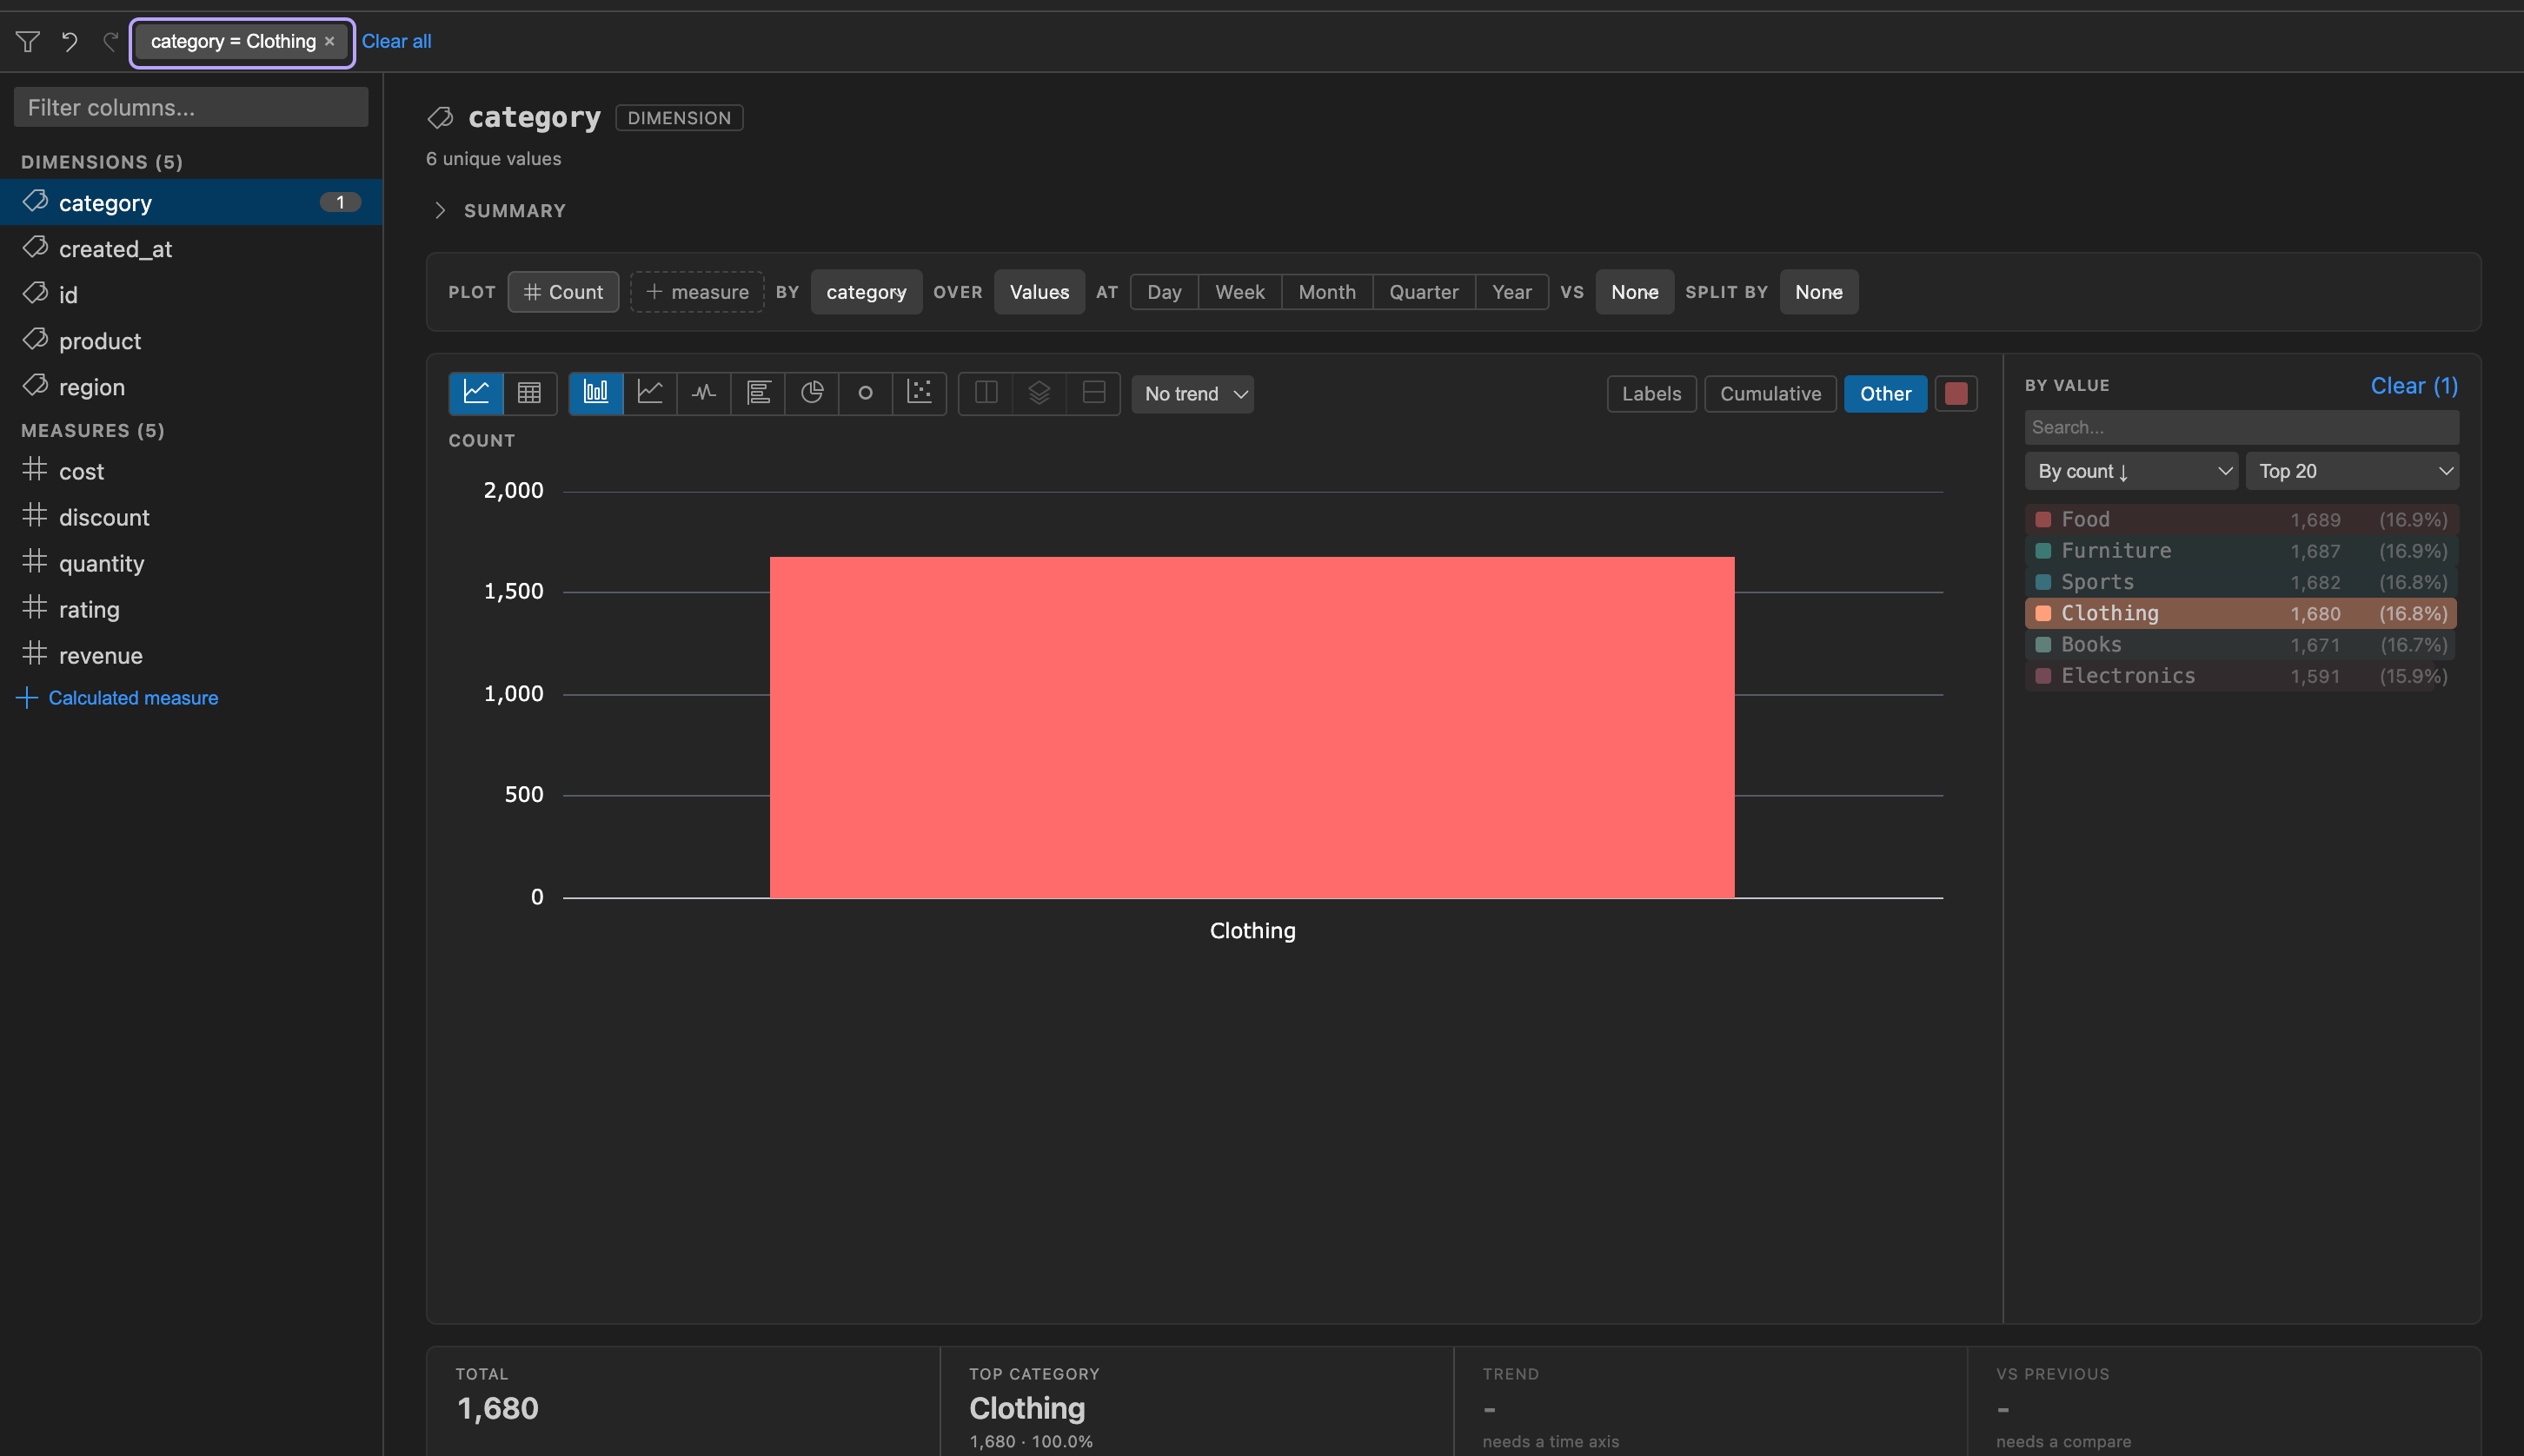Select the scatter plot chart type
2524x1456 pixels.
click(x=920, y=393)
